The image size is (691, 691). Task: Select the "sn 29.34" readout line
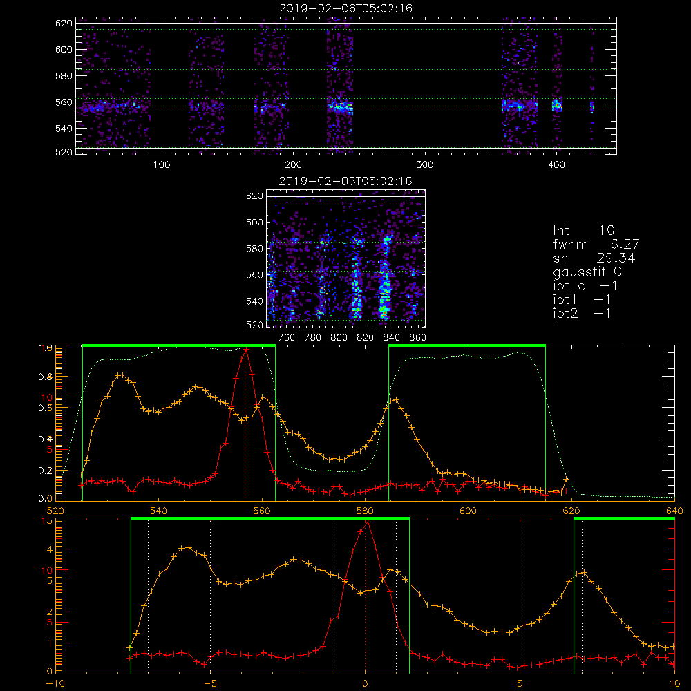[594, 258]
